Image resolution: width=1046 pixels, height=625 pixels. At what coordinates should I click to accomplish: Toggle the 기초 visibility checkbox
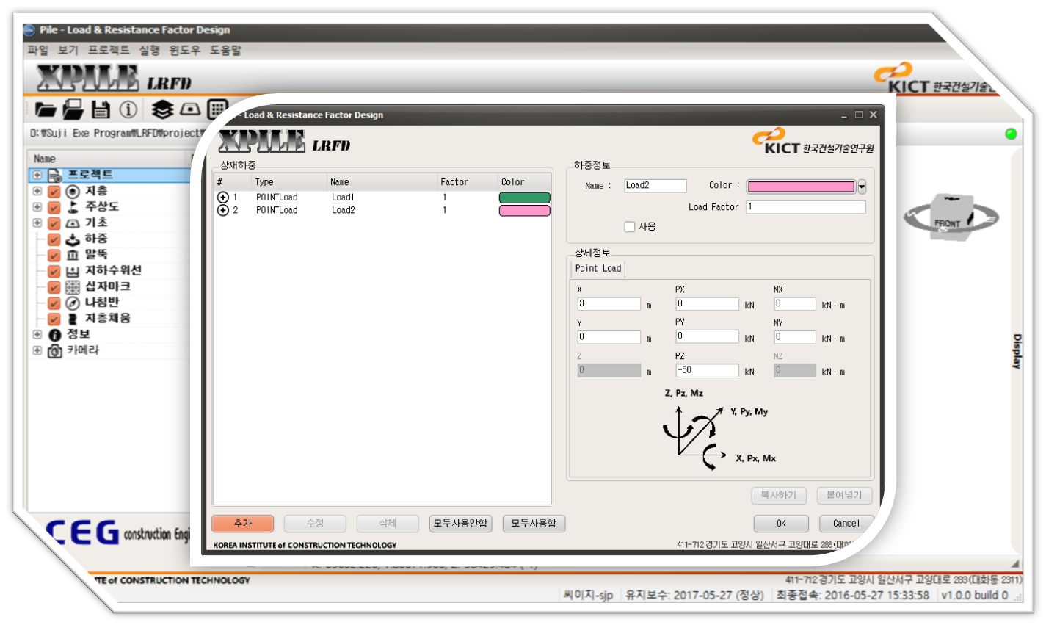click(x=54, y=223)
